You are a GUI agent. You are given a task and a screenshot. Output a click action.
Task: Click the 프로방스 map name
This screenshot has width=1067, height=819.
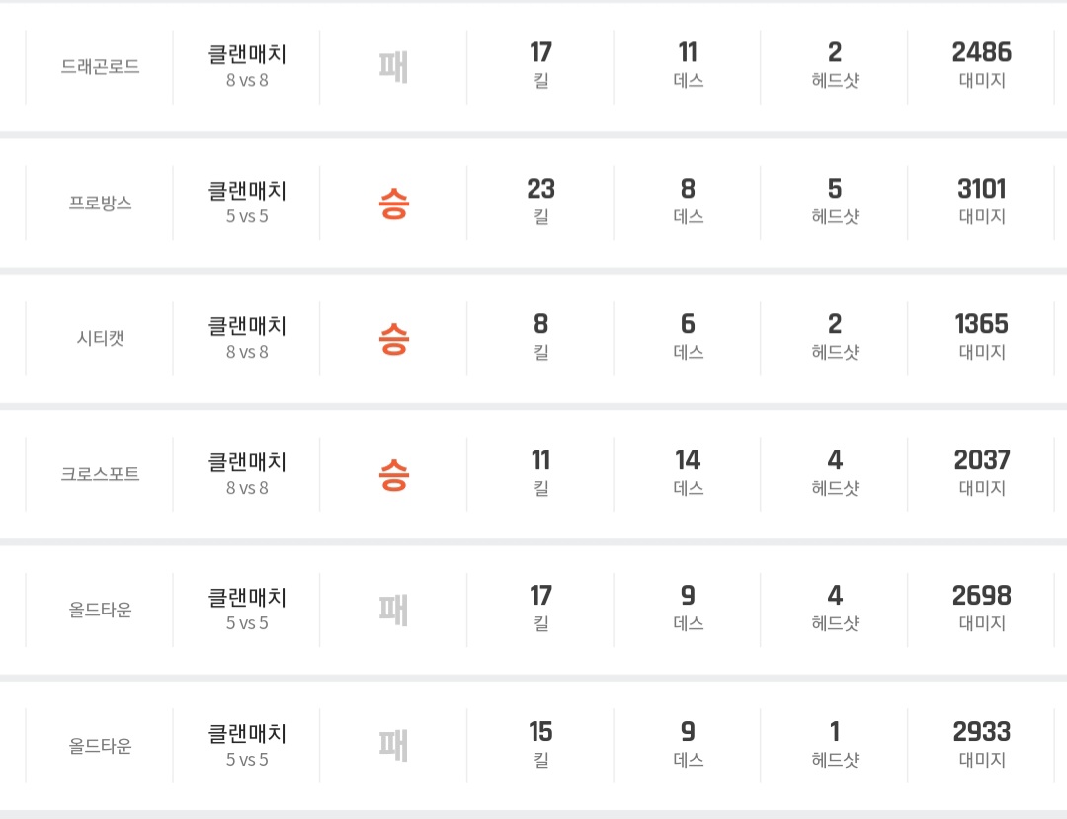[x=100, y=203]
